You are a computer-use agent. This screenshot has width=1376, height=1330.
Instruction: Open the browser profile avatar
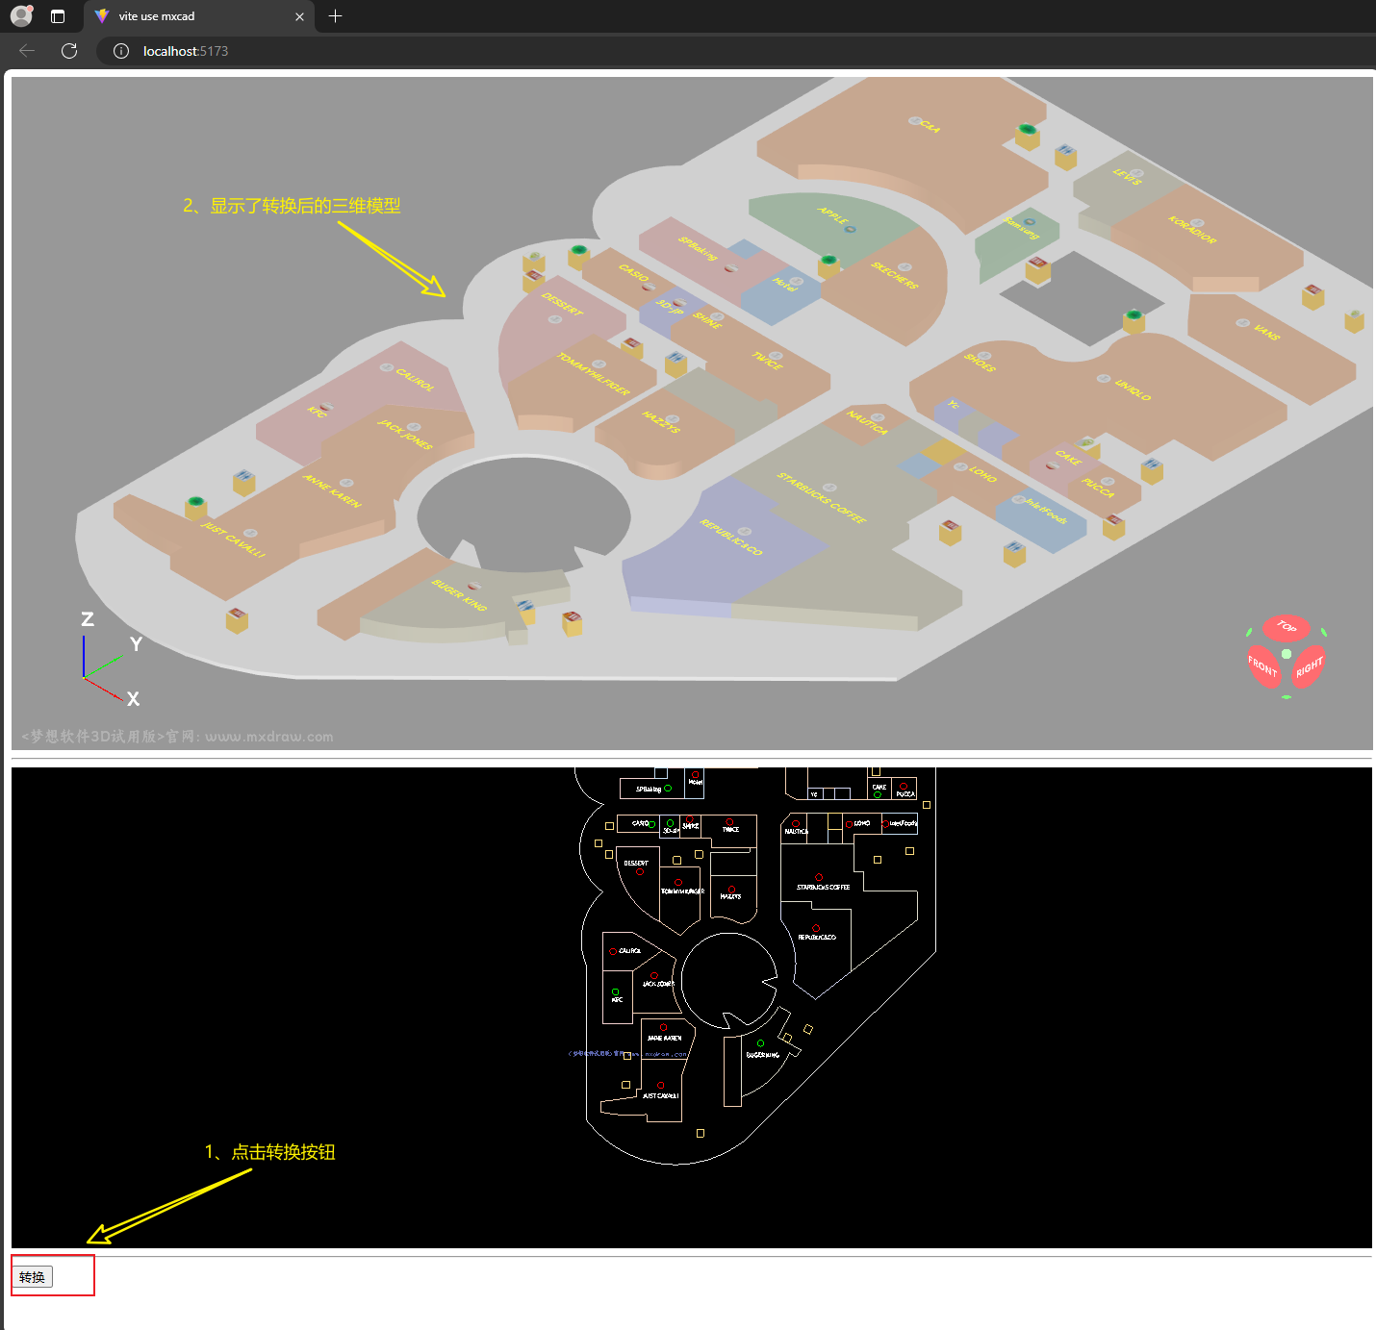(21, 15)
